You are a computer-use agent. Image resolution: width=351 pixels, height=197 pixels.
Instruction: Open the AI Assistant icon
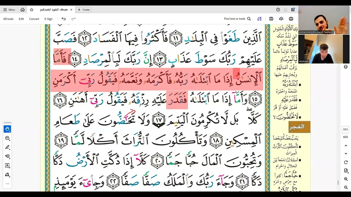tap(259, 19)
